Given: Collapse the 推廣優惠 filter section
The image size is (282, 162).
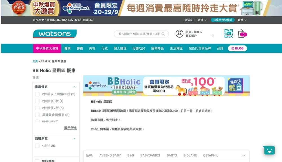Looking at the screenshot, I should pyautogui.click(x=75, y=87).
